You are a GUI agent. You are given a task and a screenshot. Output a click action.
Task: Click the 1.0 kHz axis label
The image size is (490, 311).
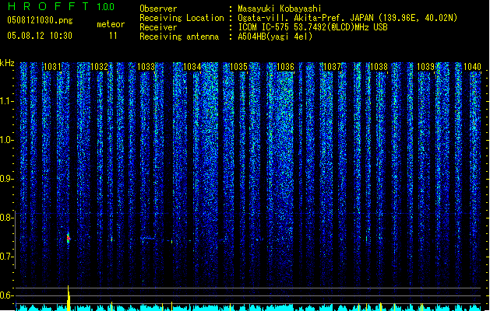coord(7,140)
